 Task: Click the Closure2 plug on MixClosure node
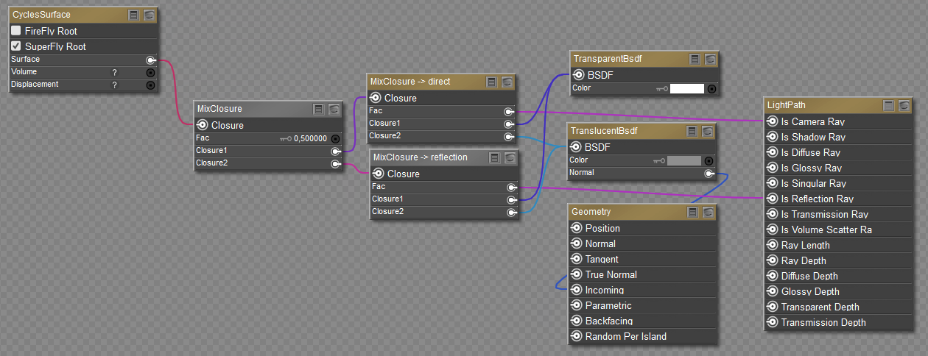[x=336, y=163]
